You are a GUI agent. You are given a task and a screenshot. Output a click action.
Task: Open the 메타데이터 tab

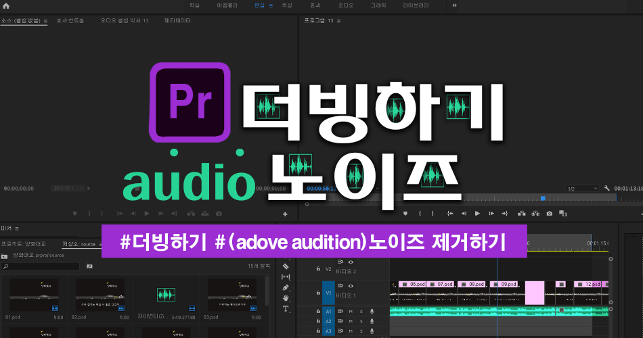click(x=177, y=20)
